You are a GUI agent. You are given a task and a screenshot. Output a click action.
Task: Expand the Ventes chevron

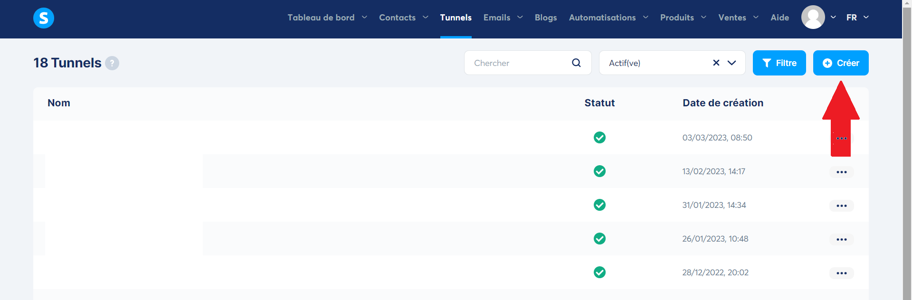(x=756, y=17)
